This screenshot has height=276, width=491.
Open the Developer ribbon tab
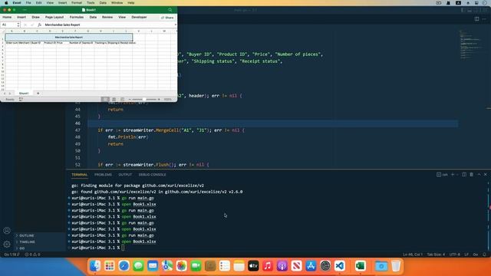[x=139, y=17]
